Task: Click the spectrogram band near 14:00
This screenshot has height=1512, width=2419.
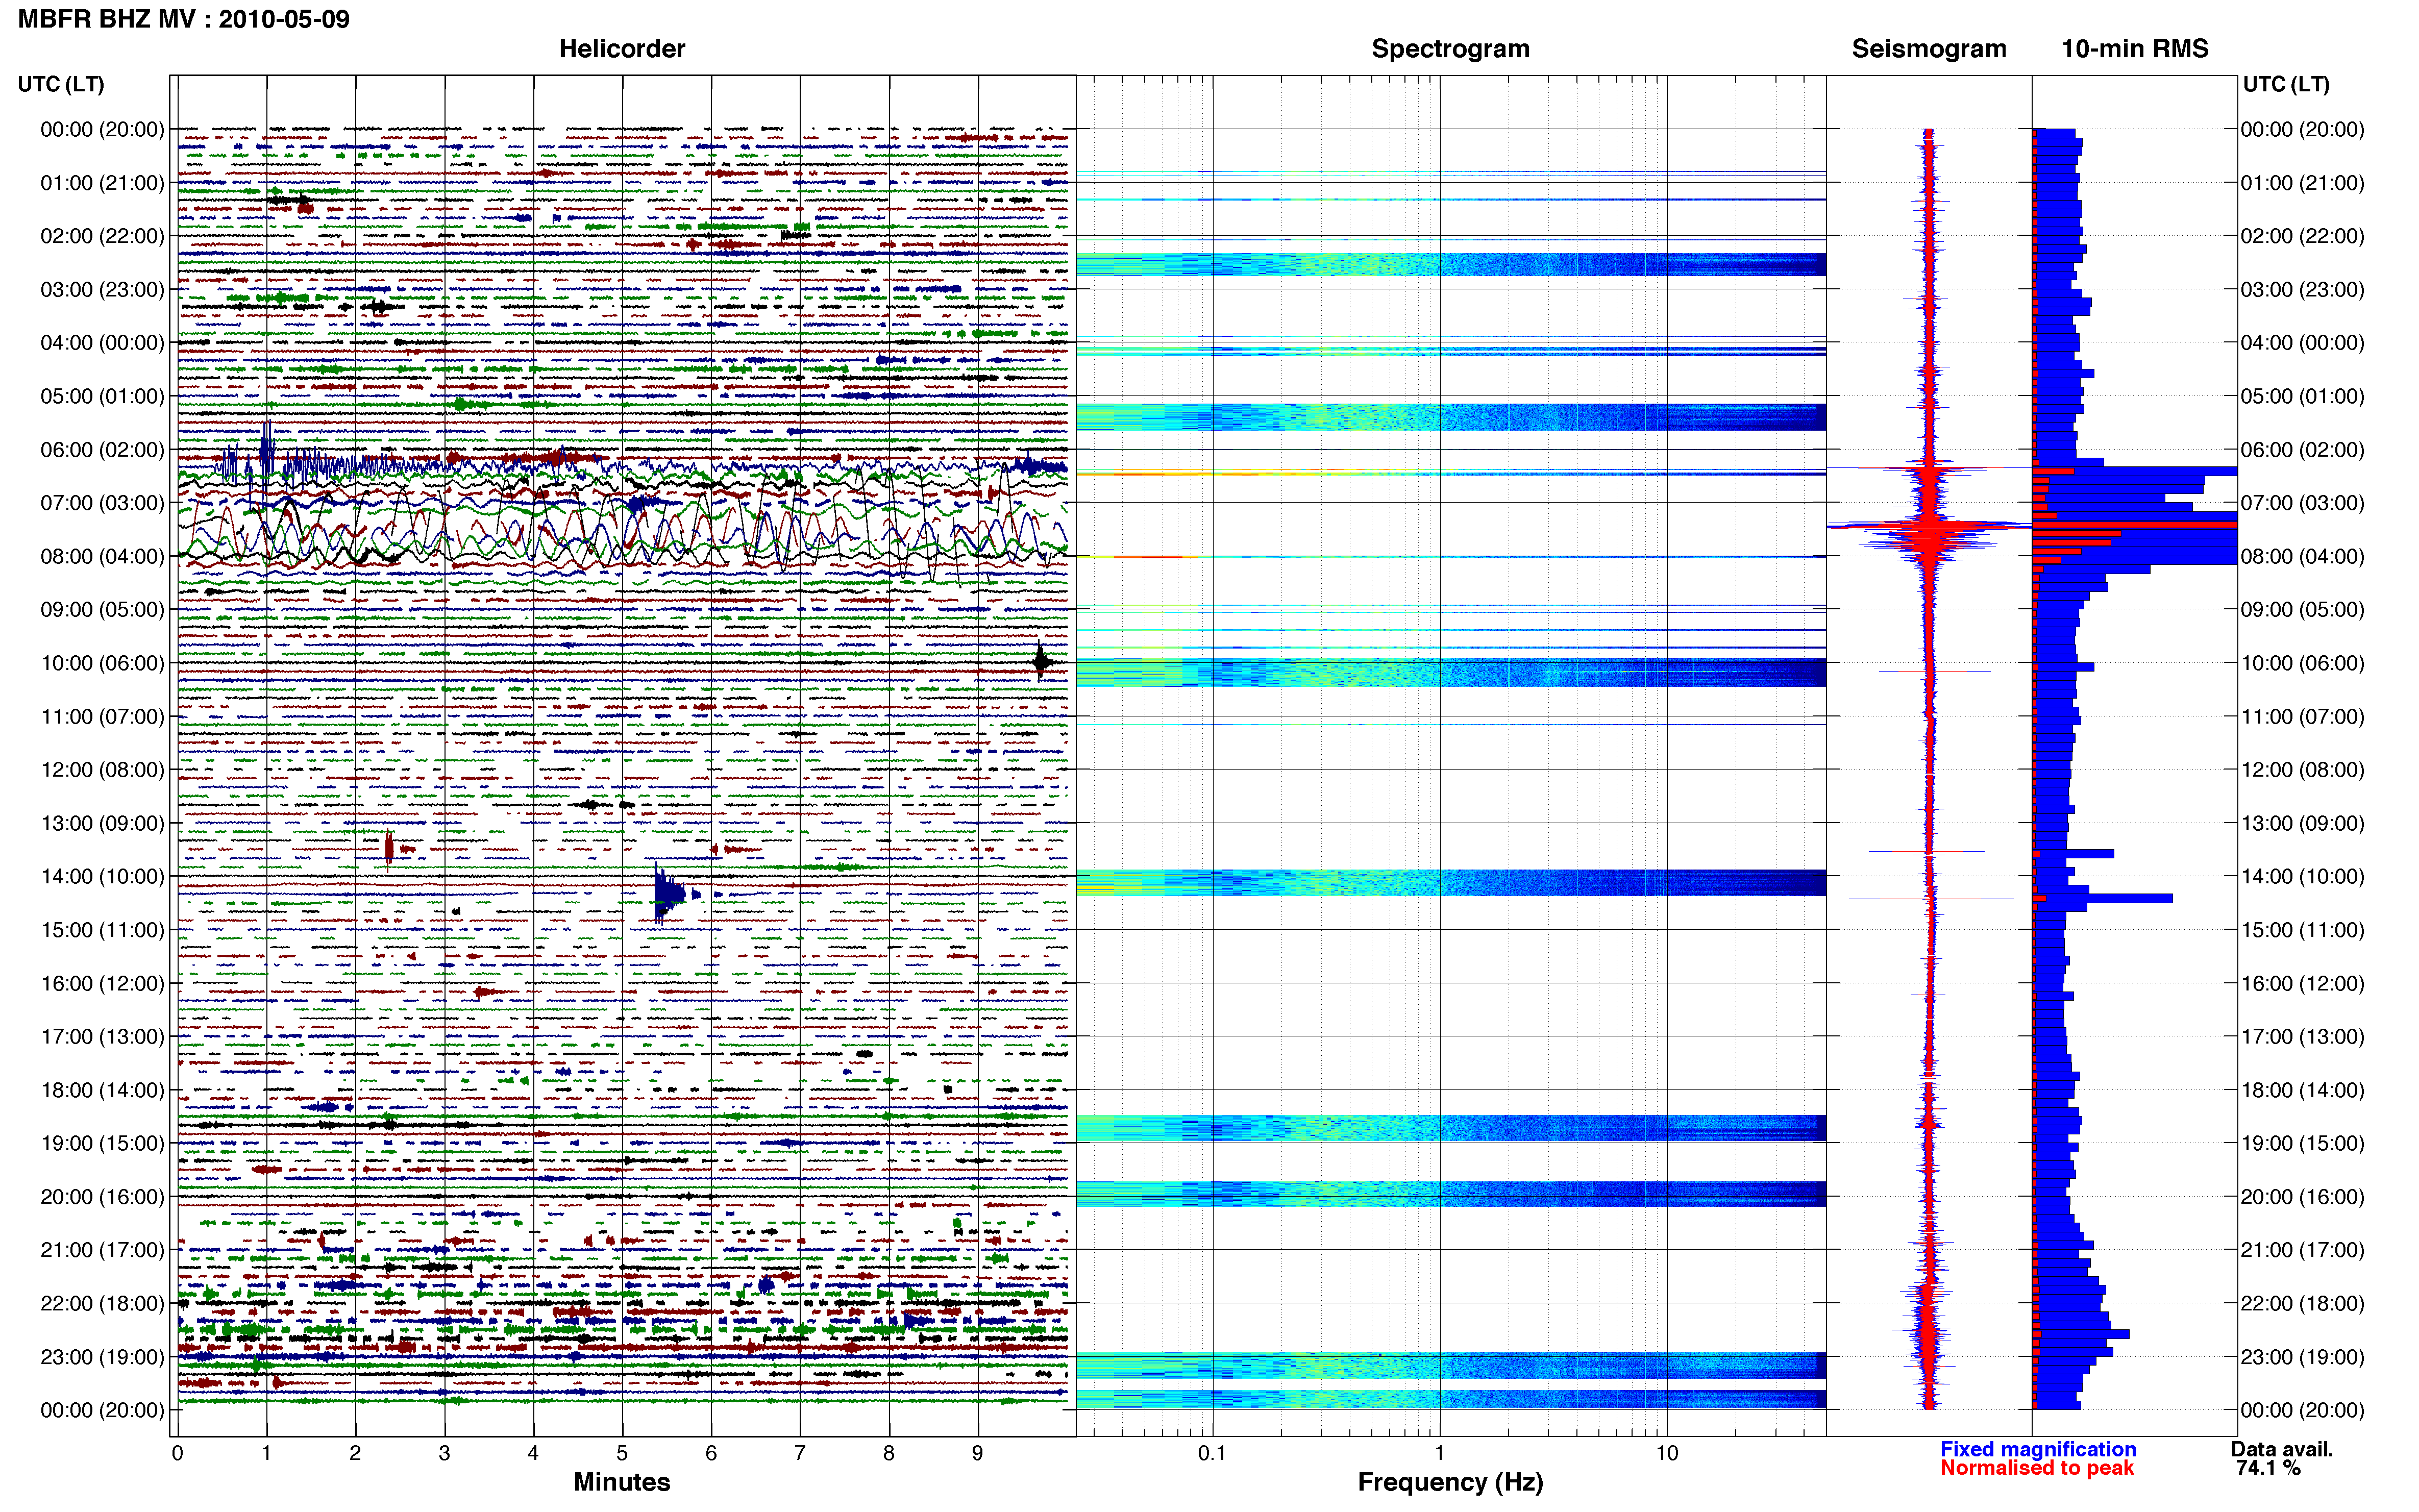Action: click(x=1451, y=883)
